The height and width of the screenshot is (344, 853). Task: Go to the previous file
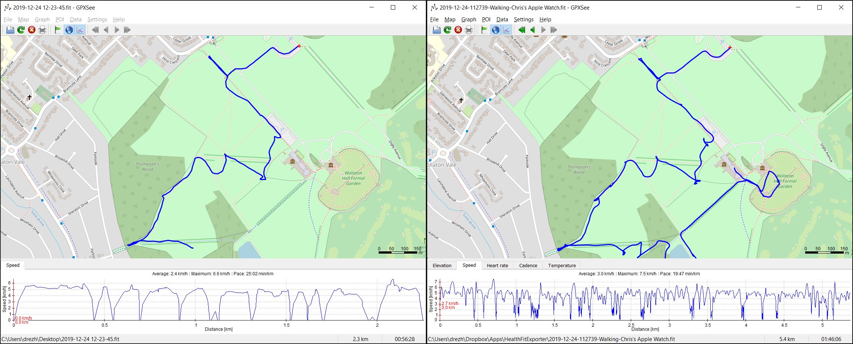click(106, 30)
